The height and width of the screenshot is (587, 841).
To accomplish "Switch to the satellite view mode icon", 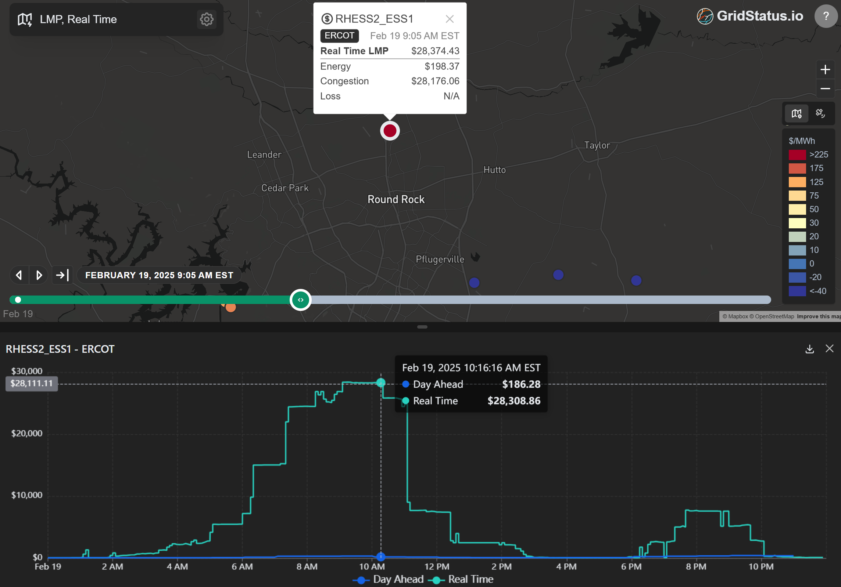I will (820, 113).
